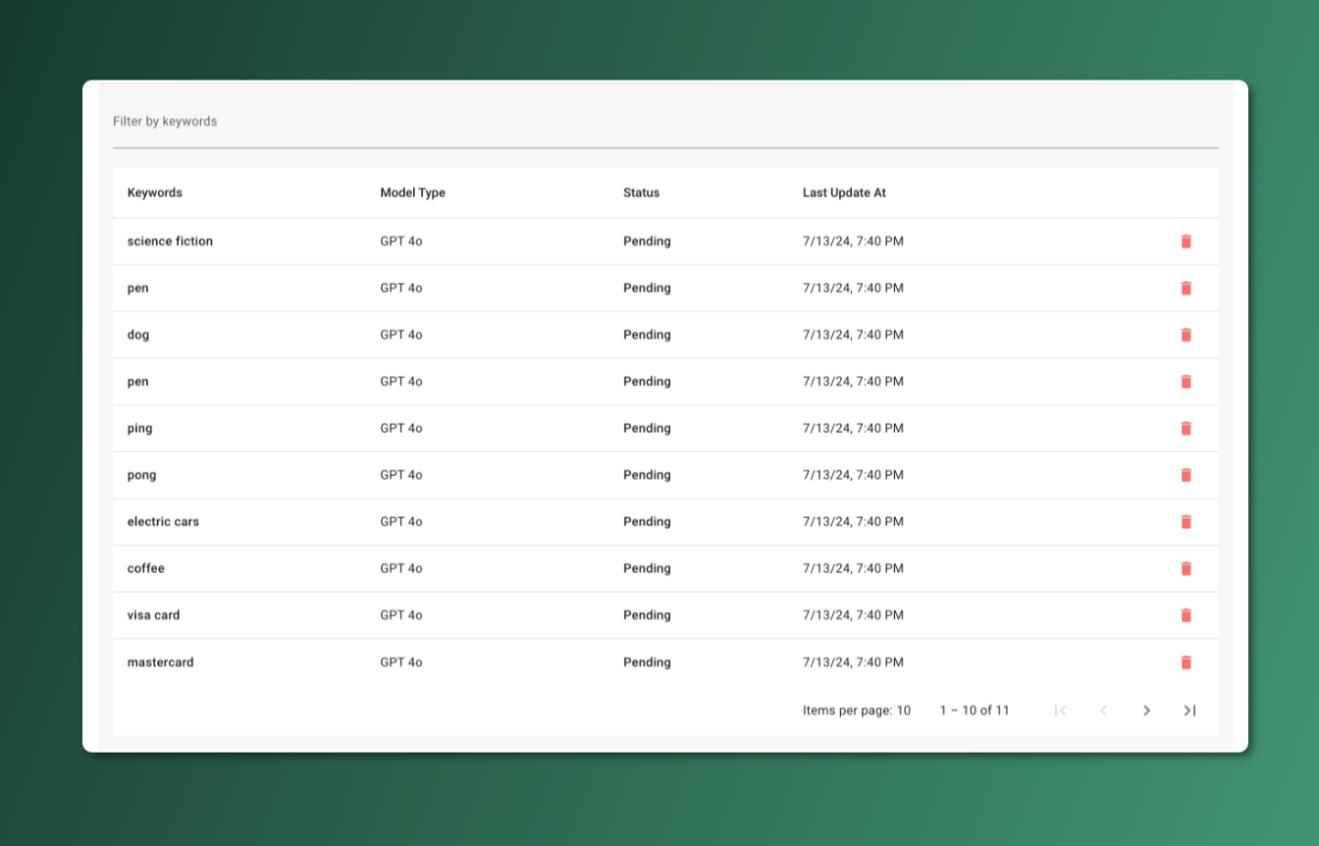Delete the visa card row
The height and width of the screenshot is (846, 1319).
(x=1186, y=615)
